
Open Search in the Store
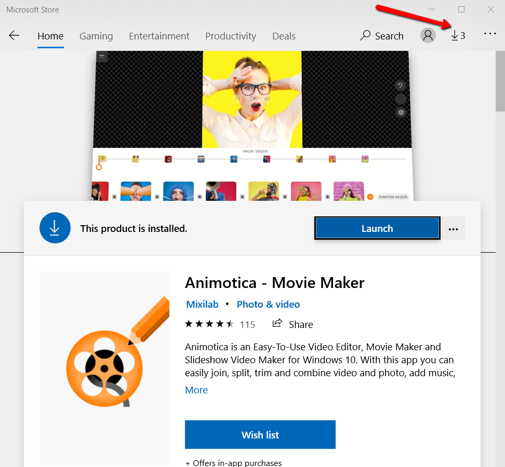pos(382,36)
